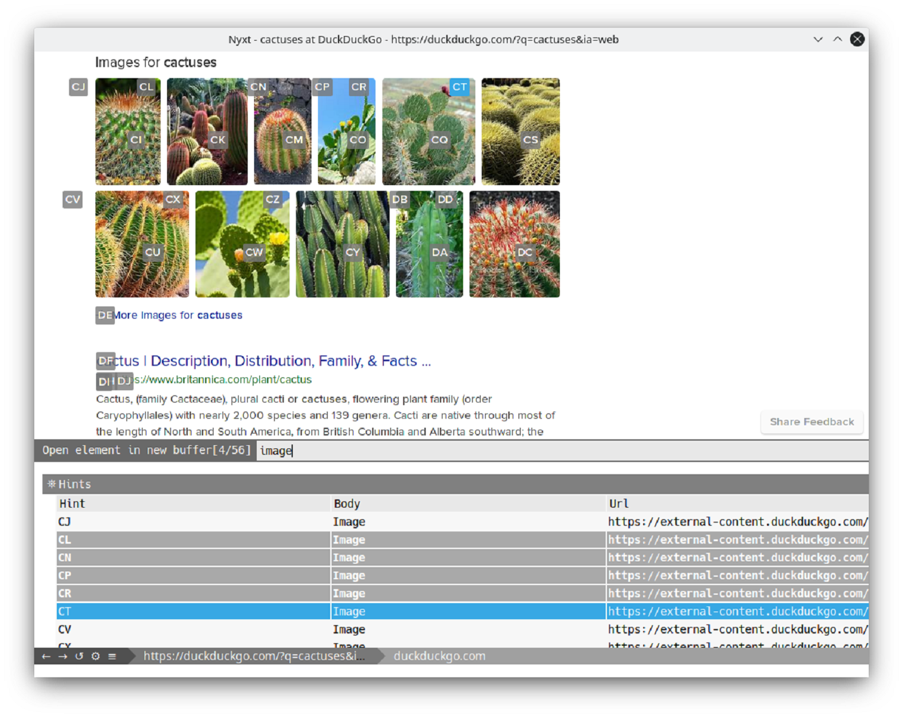Image resolution: width=903 pixels, height=718 pixels.
Task: Open the execute-command gear icon
Action: click(95, 656)
